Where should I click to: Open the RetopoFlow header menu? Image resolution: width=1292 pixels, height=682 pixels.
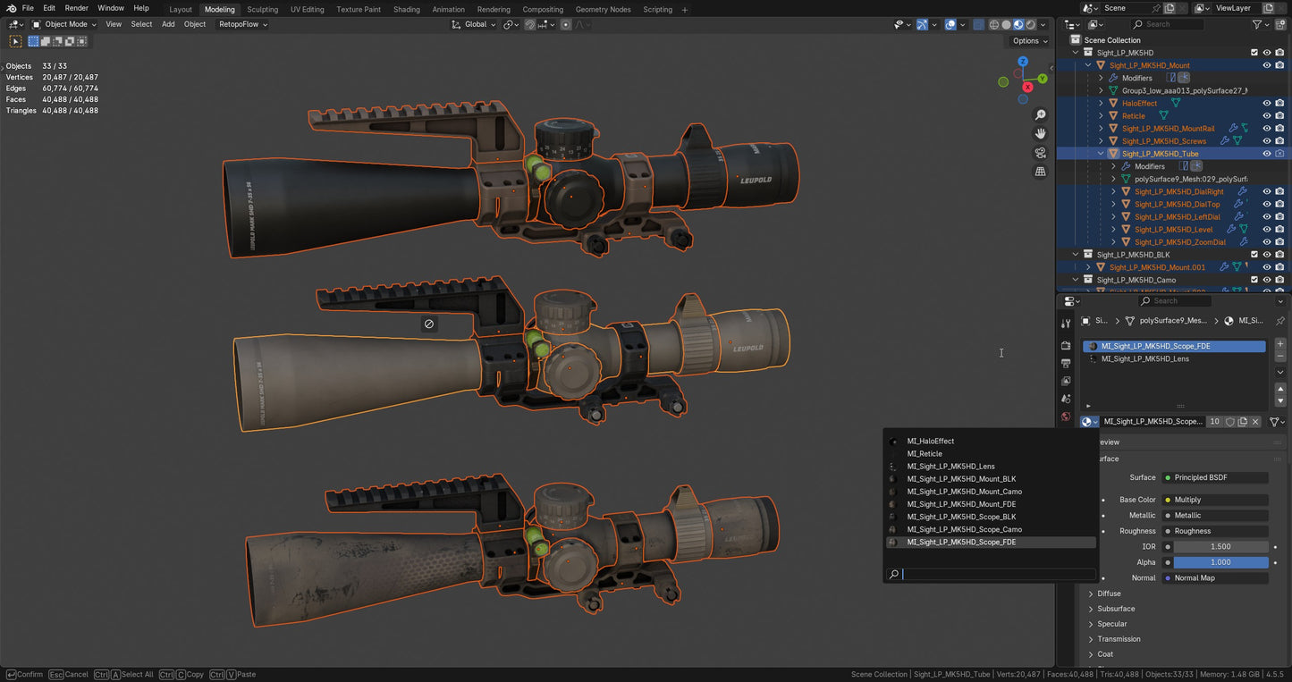pos(242,24)
